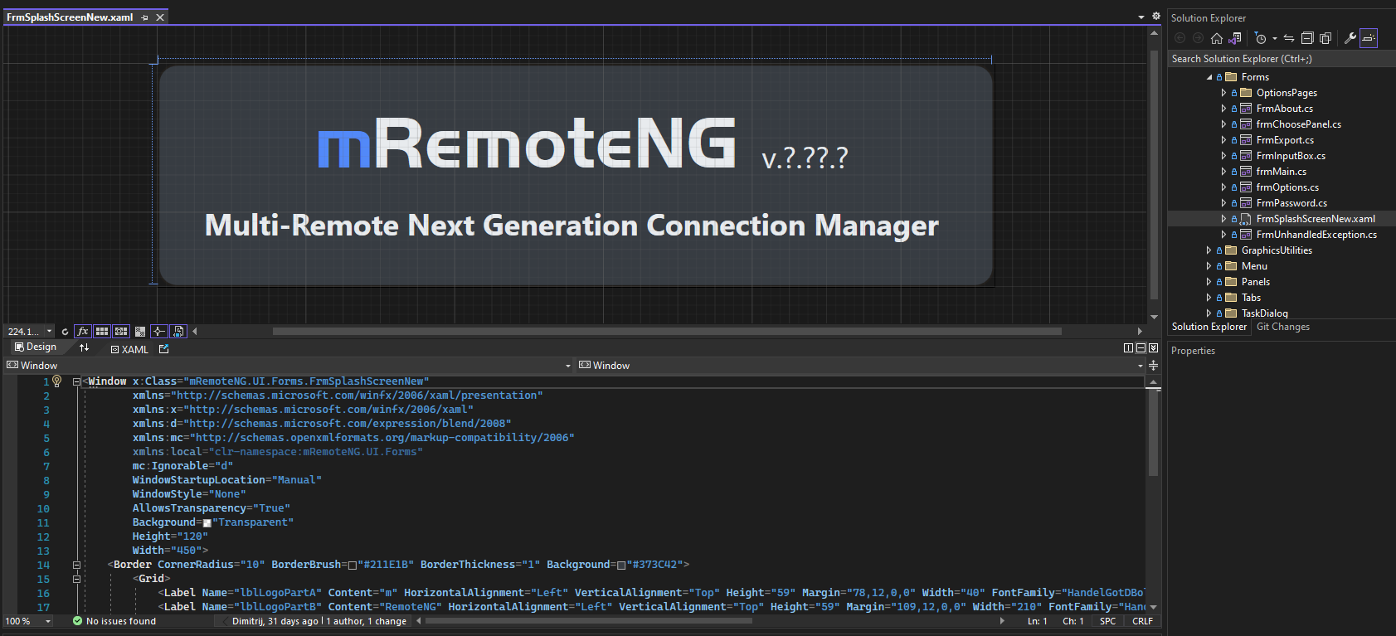Collapse the Grid element at line 15

[76, 580]
